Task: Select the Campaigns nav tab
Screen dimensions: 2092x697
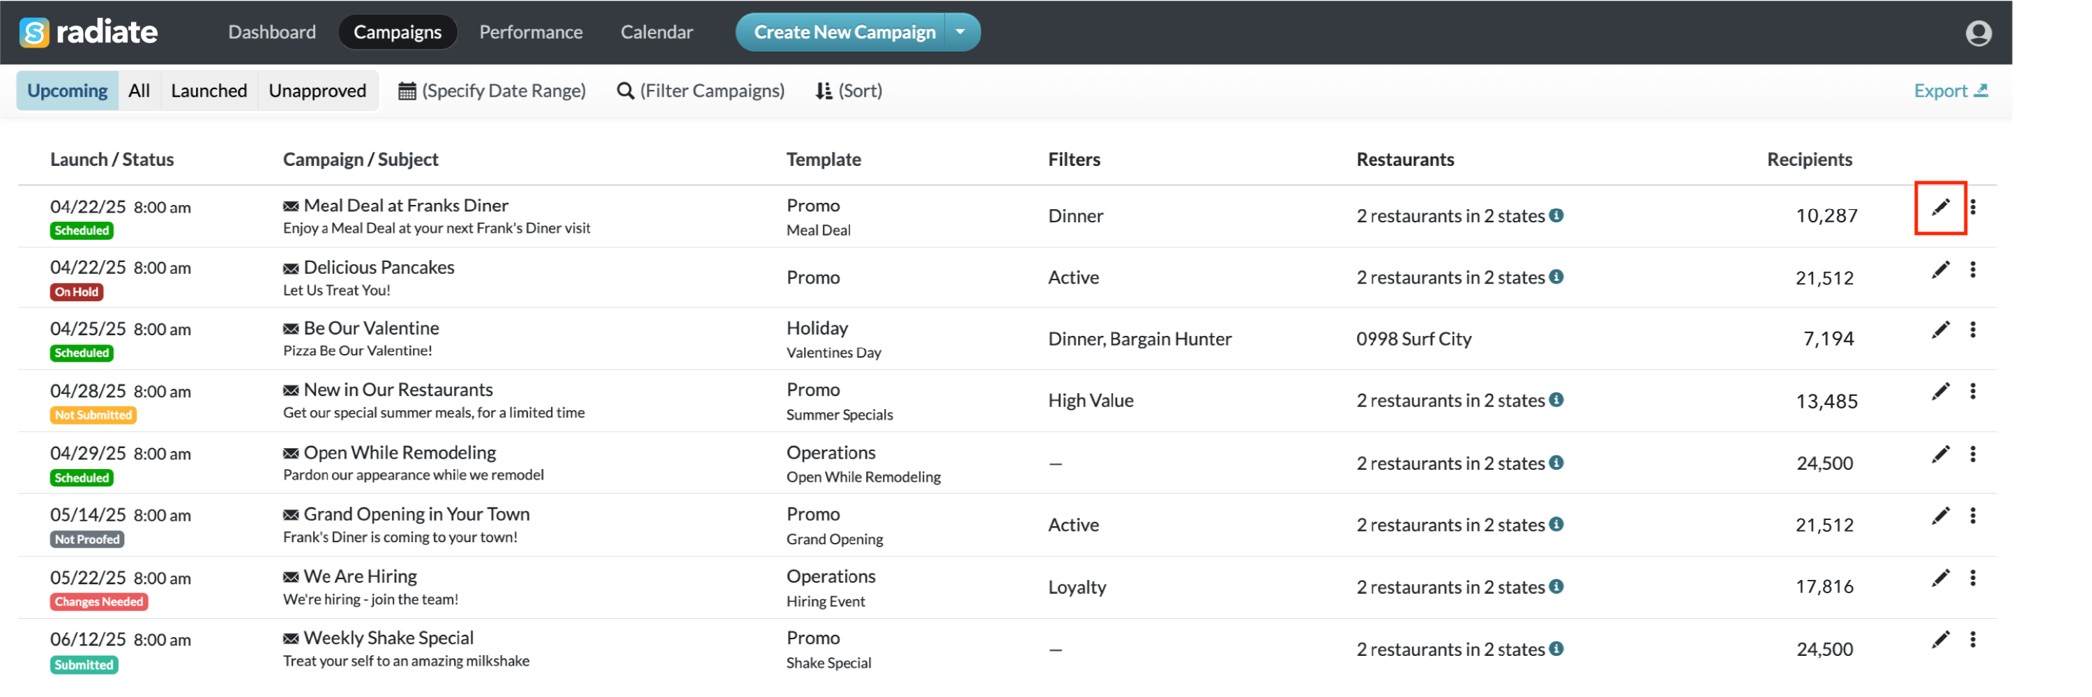Action: tap(397, 33)
